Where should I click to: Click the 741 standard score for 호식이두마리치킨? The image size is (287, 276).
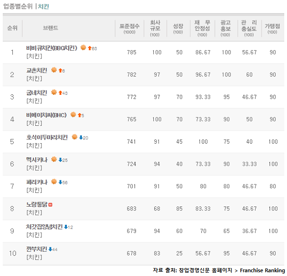pyautogui.click(x=132, y=142)
